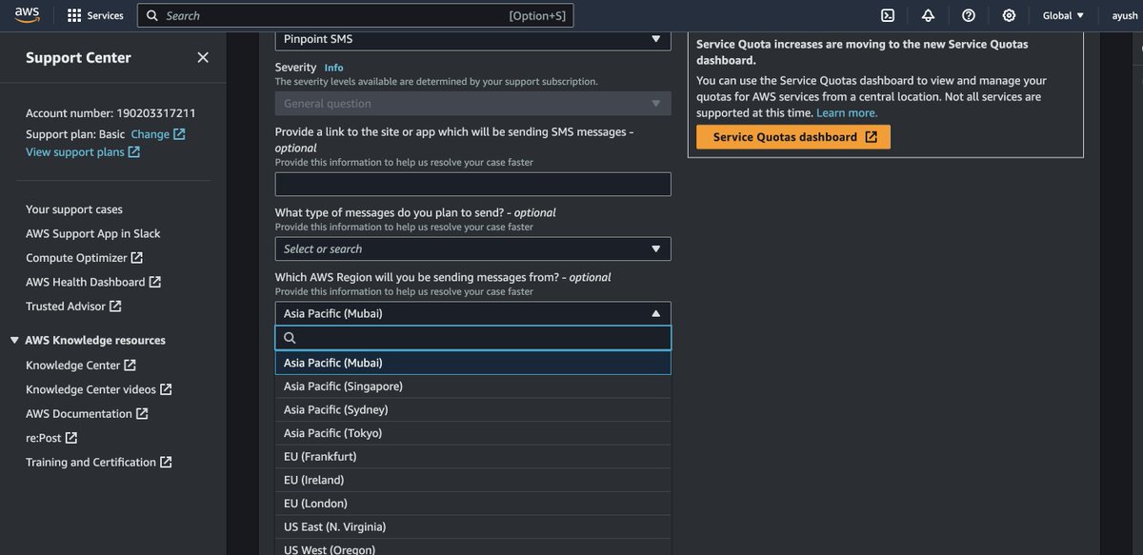
Task: Select EU (London) option
Action: click(x=472, y=504)
